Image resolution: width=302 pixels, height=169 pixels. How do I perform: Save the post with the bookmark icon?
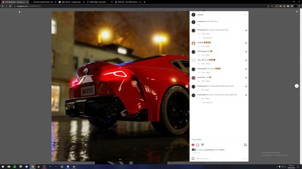[245, 145]
